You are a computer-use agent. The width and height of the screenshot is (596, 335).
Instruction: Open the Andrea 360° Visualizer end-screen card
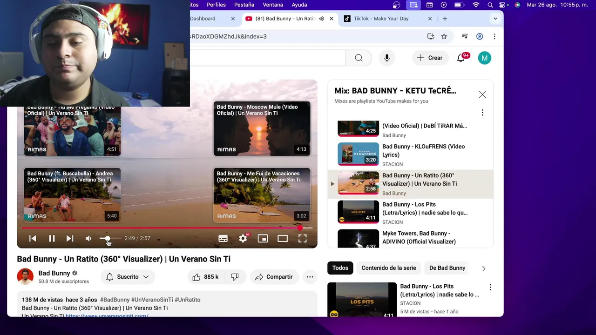point(72,195)
